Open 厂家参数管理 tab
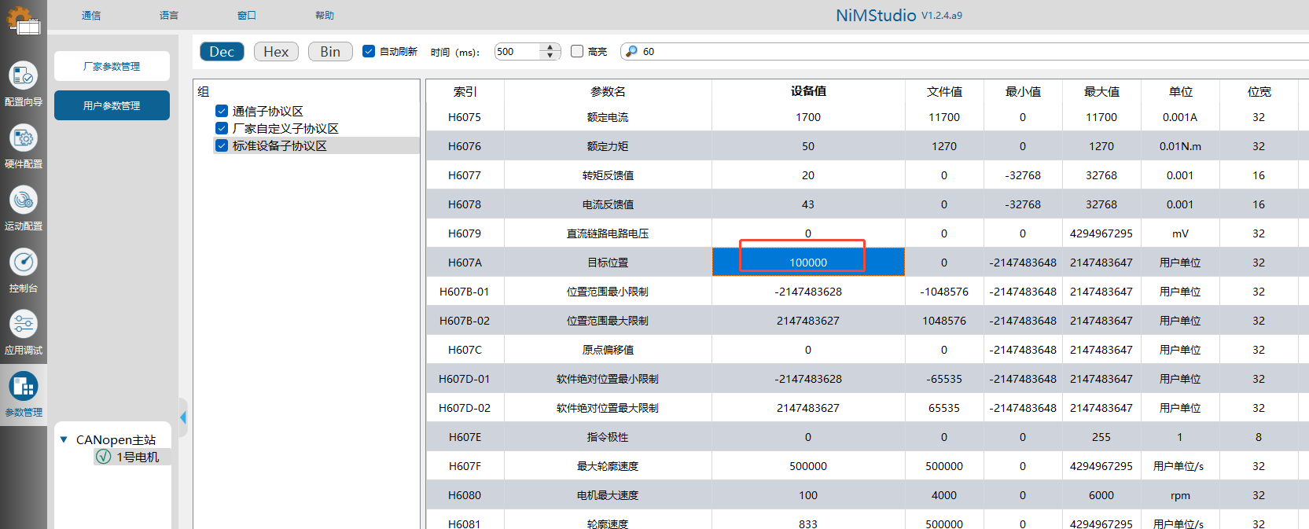The width and height of the screenshot is (1309, 529). [112, 66]
